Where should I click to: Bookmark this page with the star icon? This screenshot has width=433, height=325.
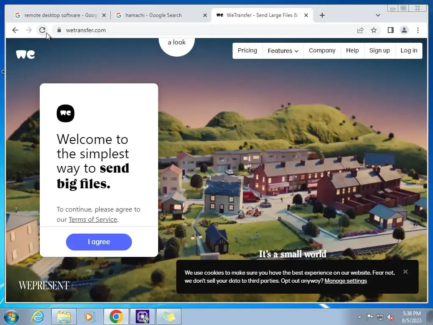coord(374,30)
